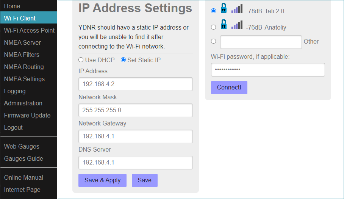Image resolution: width=344 pixels, height=199 pixels.
Task: Click the lock icon beside Tati 2.0
Action: (224, 9)
